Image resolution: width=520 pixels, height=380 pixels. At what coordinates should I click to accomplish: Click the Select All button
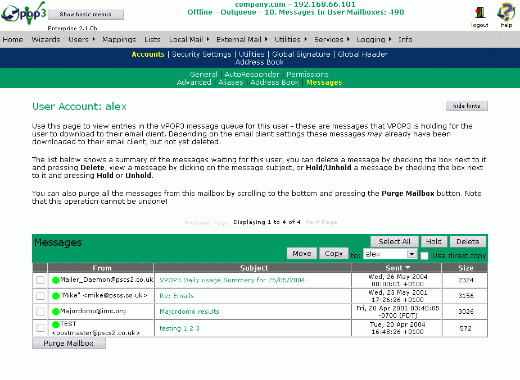tap(394, 241)
